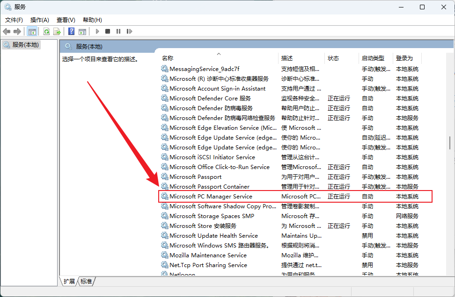455x297 pixels.
Task: Click the Pause Service toolbar icon
Action: [118, 31]
